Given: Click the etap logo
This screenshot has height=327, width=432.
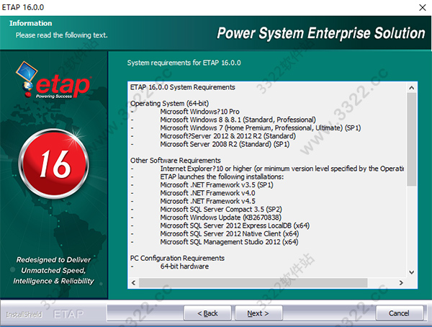Looking at the screenshot, I should (x=53, y=80).
